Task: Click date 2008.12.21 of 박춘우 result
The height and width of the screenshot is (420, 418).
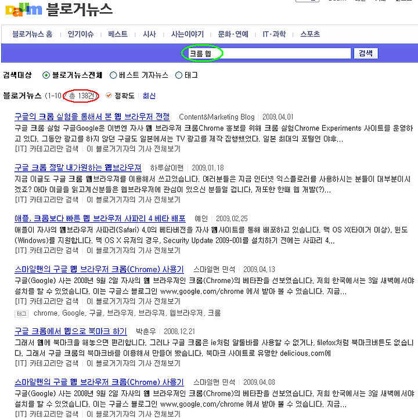Action: [179, 332]
